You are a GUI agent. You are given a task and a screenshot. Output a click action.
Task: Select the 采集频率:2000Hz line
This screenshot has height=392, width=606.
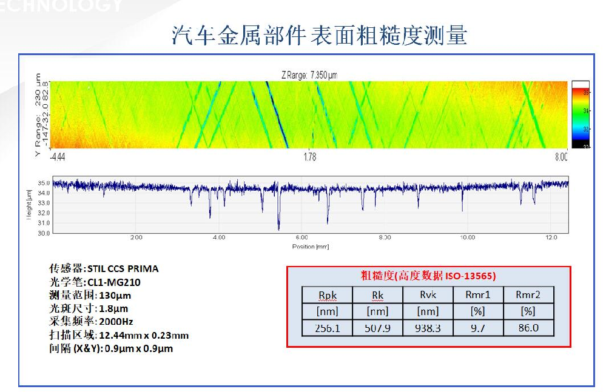coord(91,321)
